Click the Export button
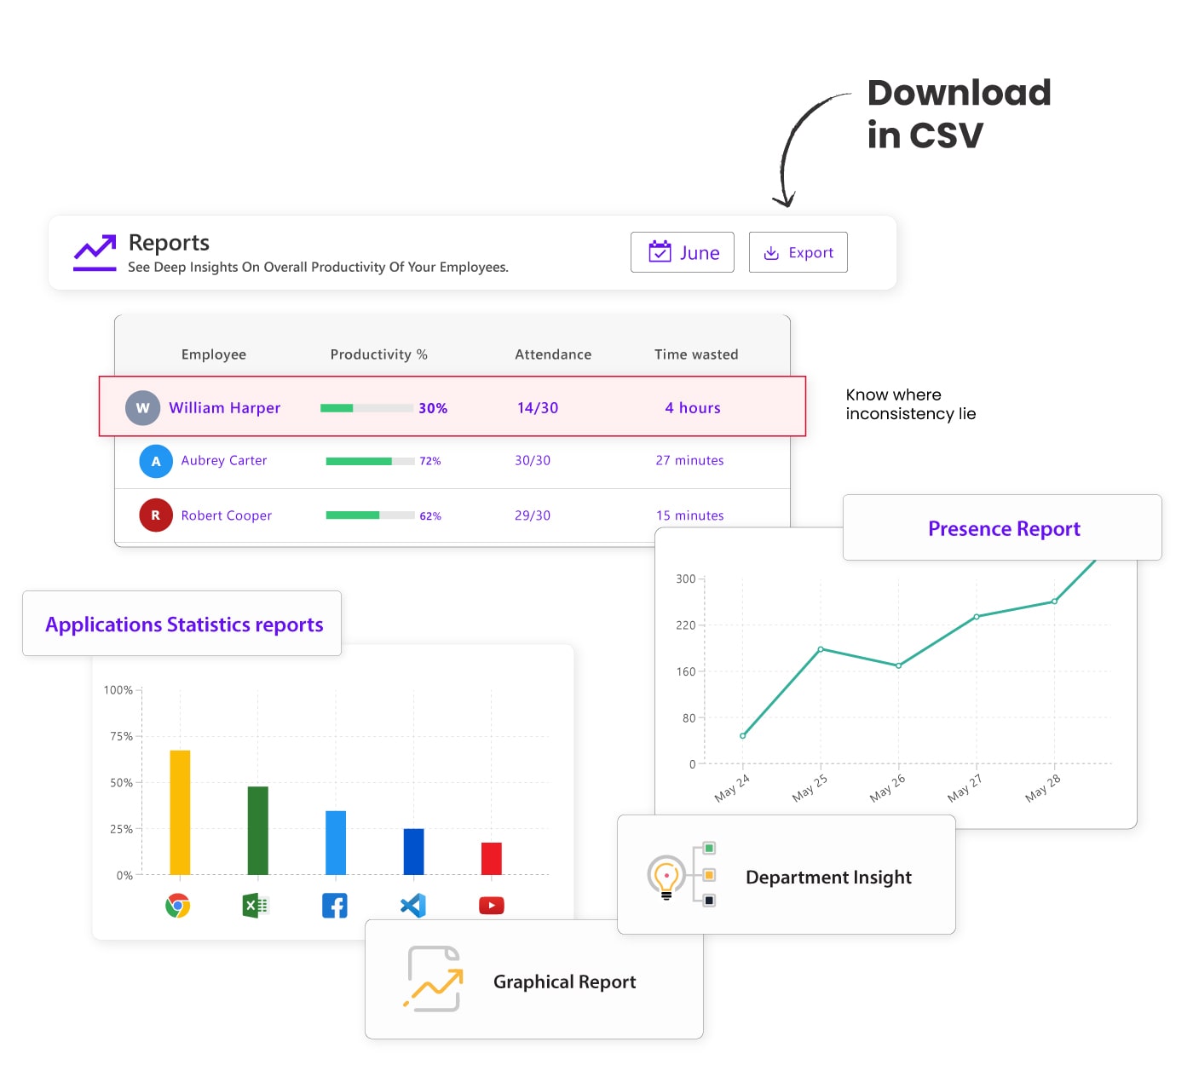The image size is (1193, 1065). (x=798, y=252)
